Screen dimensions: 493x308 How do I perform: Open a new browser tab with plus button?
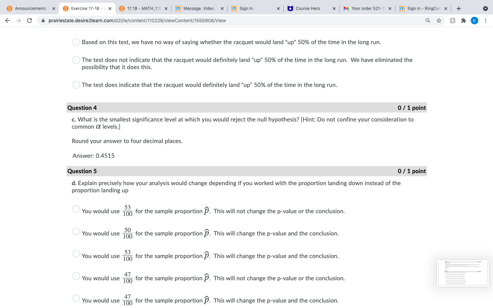tap(458, 8)
